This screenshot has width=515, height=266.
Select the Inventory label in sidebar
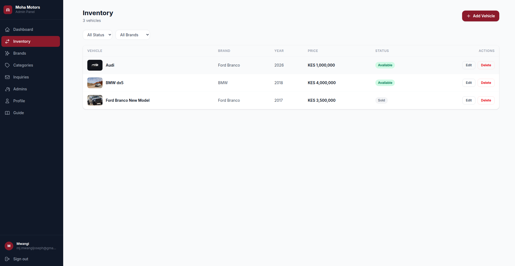pos(22,41)
